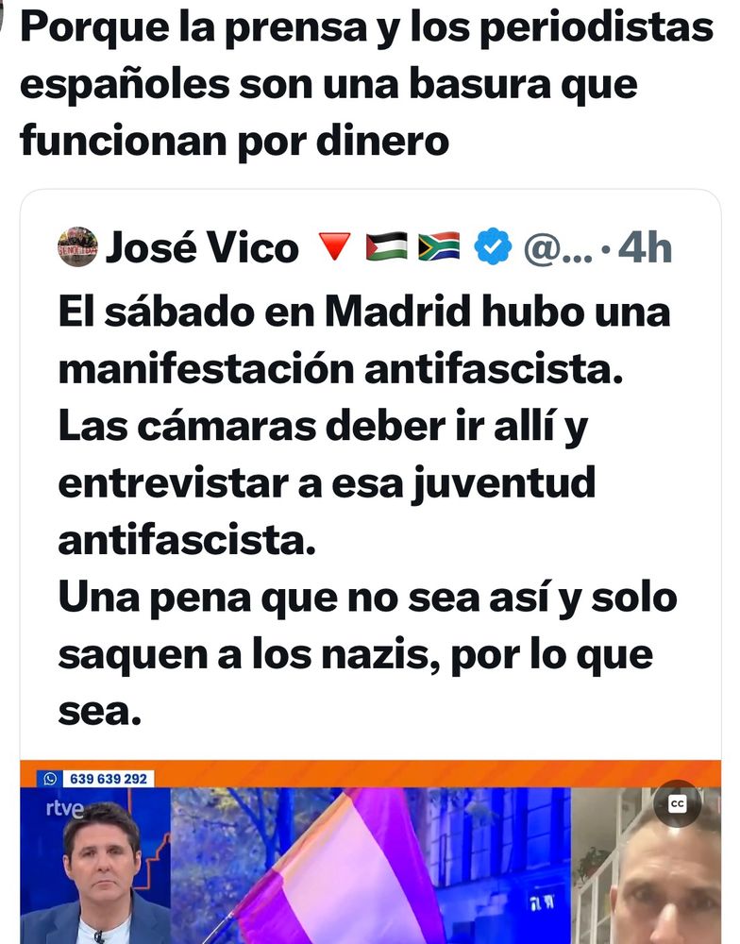Open José Vico's profile name link
This screenshot has height=944, width=740.
click(202, 247)
